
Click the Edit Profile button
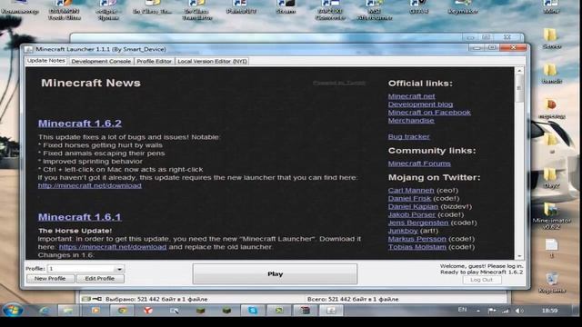(100, 279)
